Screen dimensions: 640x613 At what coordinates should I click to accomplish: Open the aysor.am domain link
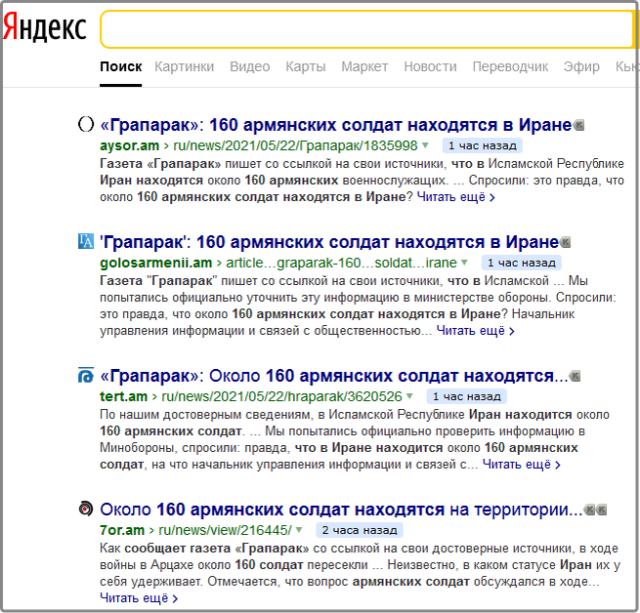(129, 145)
